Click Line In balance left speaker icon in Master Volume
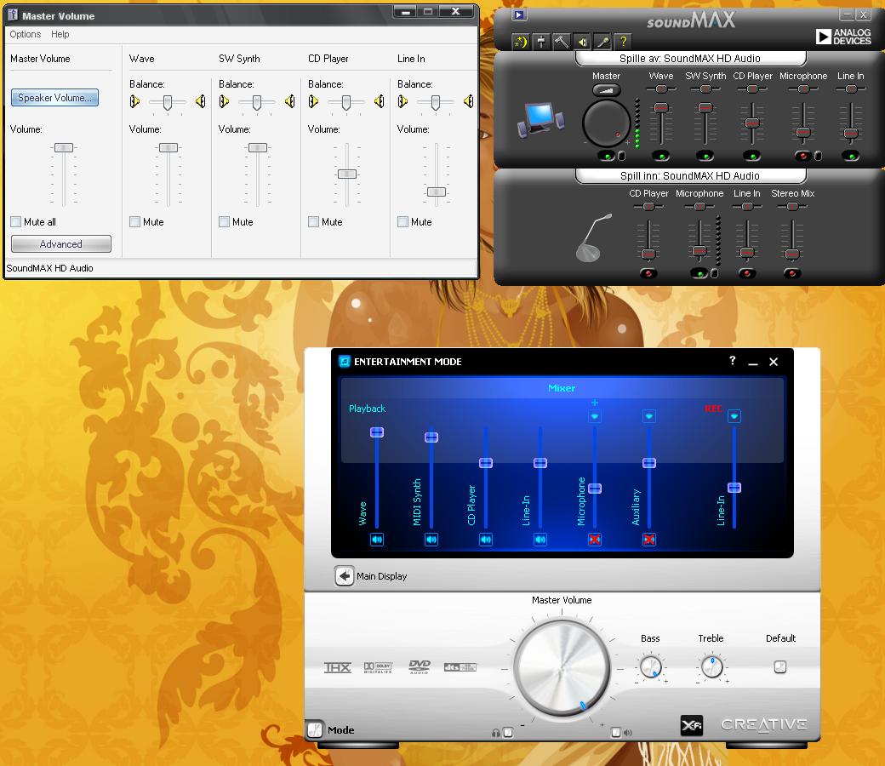 [x=403, y=101]
